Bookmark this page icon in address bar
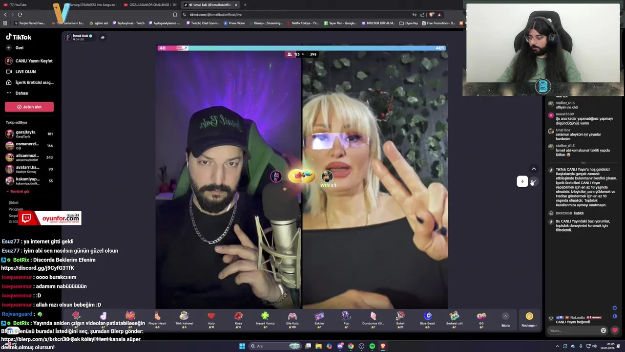The width and height of the screenshot is (625, 352). (x=175, y=15)
